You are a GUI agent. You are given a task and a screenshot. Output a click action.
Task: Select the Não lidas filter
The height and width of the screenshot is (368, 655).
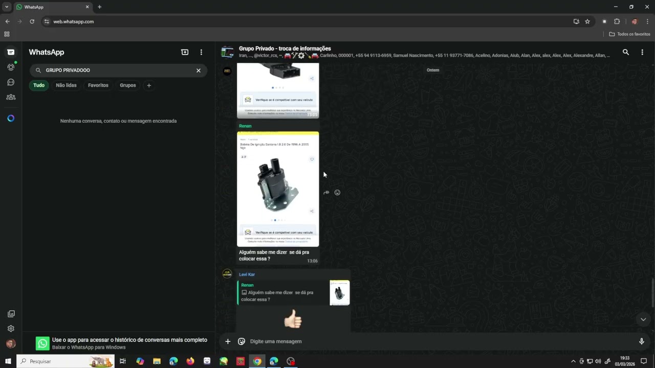pyautogui.click(x=66, y=85)
